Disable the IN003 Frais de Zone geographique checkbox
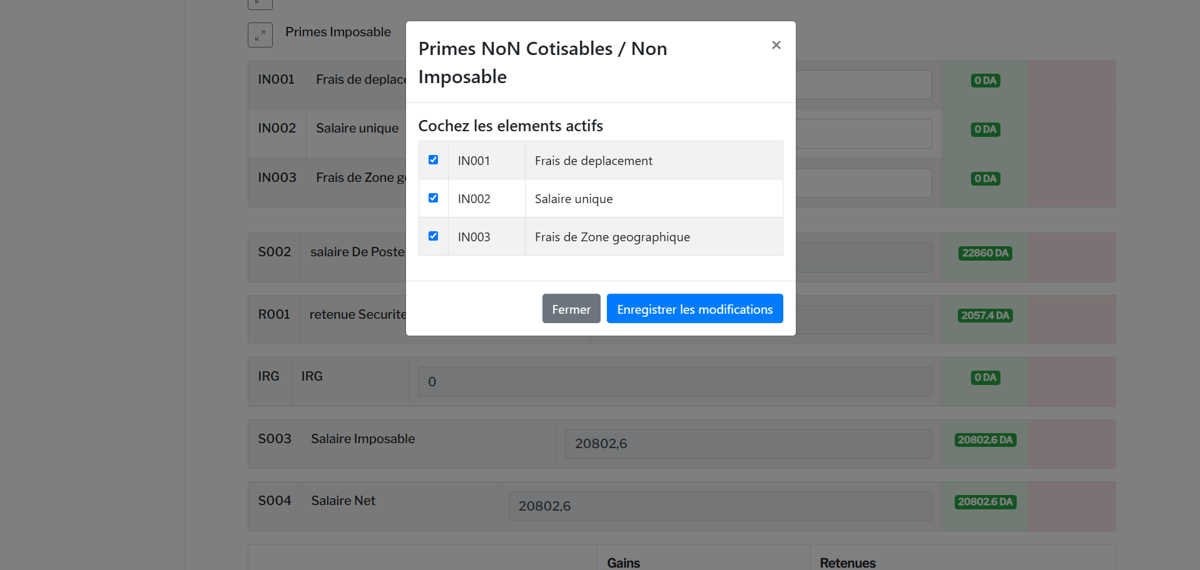 coord(433,236)
